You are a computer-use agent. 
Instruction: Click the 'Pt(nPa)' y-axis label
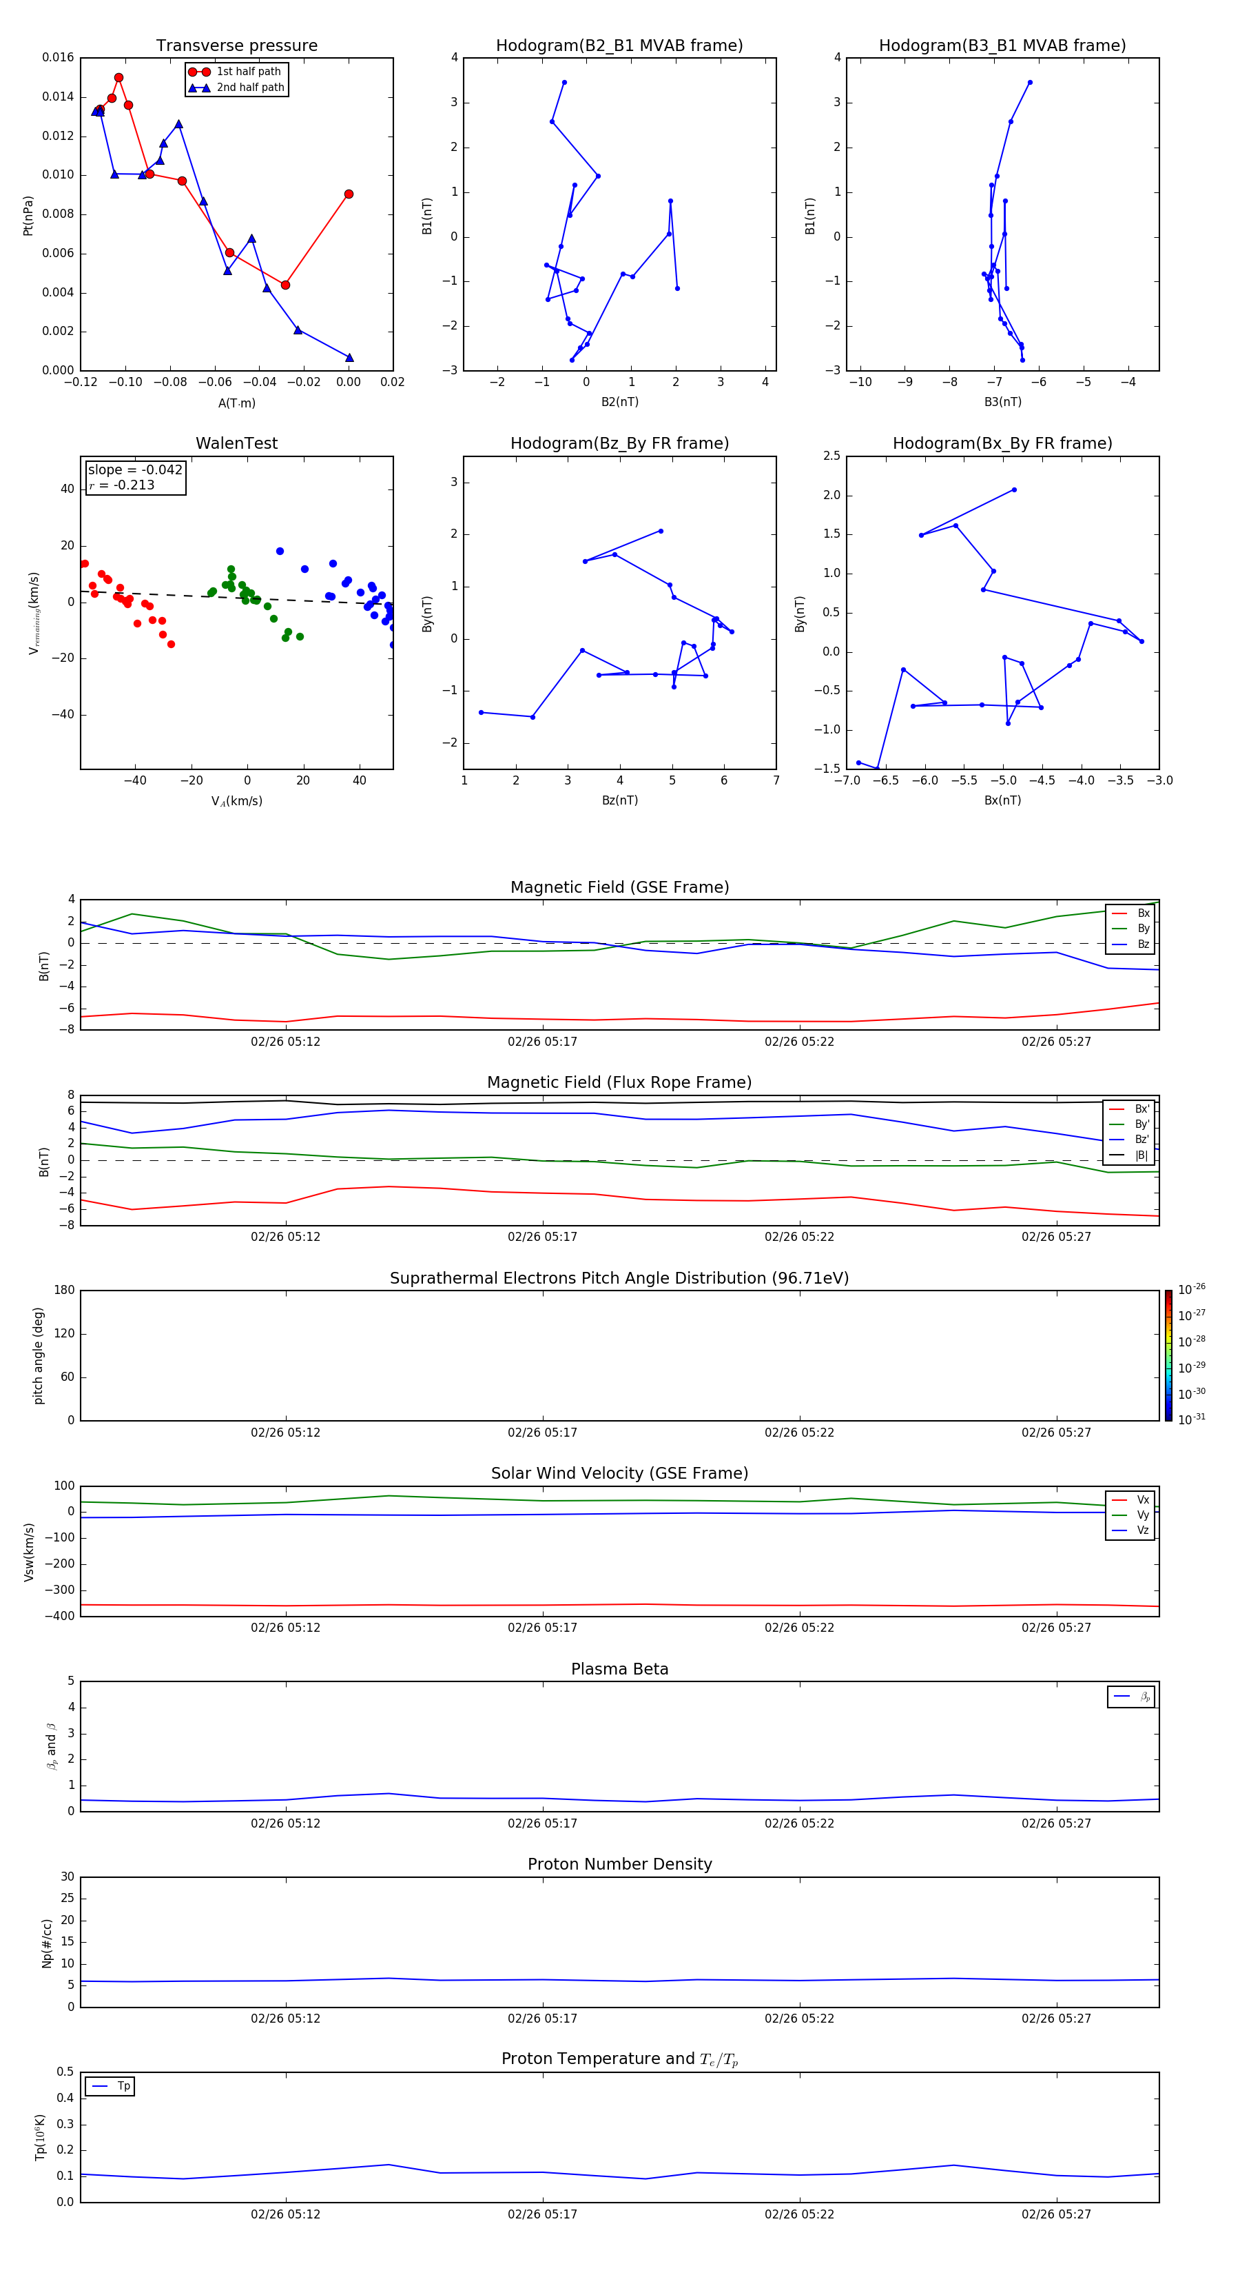point(28,214)
